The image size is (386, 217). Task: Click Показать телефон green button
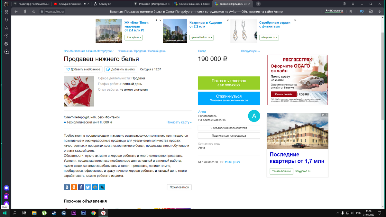(x=229, y=83)
